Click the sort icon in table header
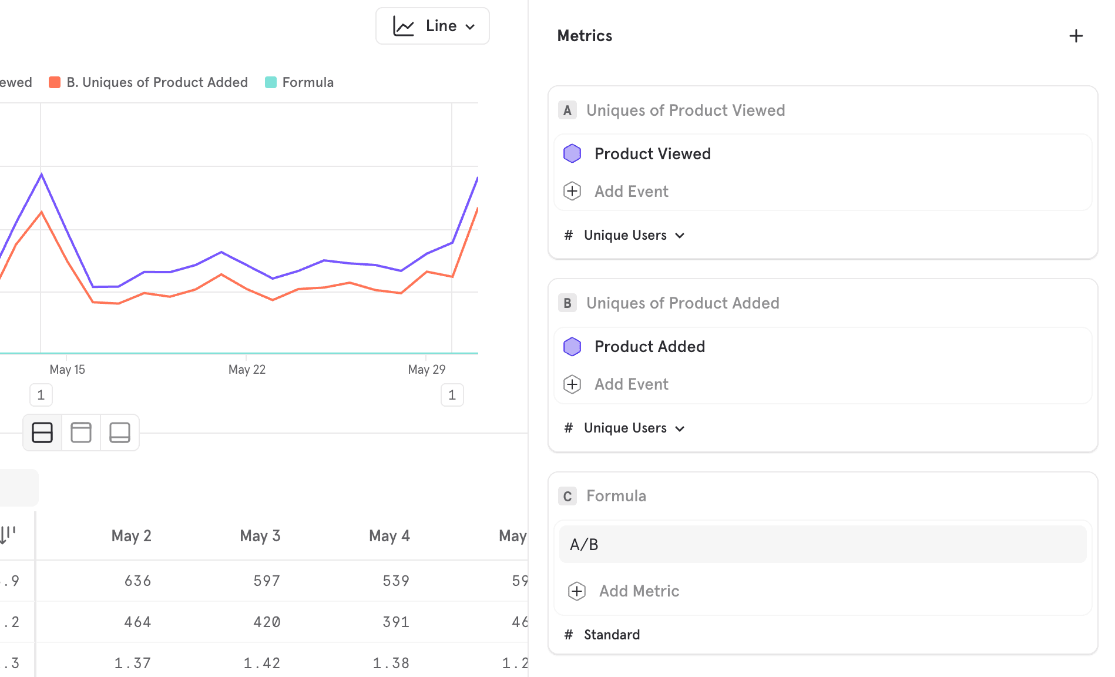The width and height of the screenshot is (1115, 677). click(x=8, y=535)
